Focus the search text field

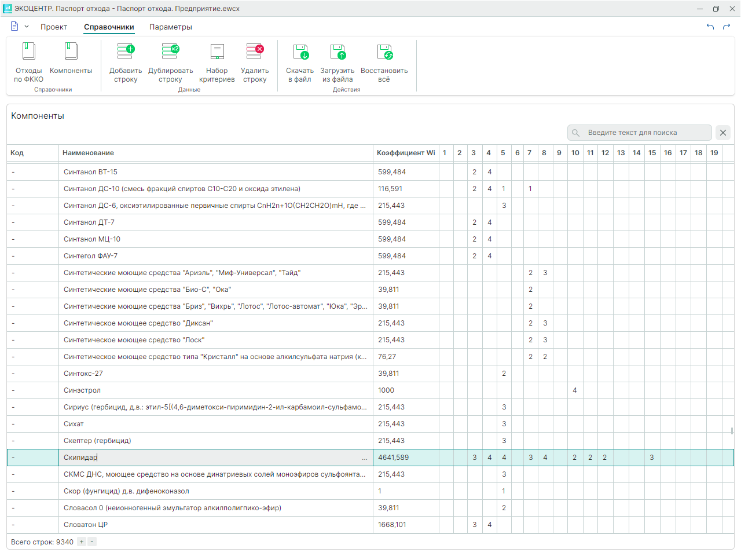tap(639, 133)
